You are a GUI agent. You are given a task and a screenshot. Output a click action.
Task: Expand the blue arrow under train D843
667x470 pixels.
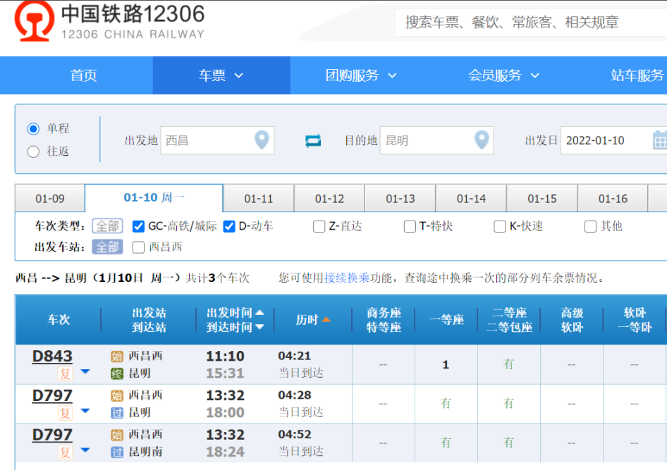pos(85,372)
